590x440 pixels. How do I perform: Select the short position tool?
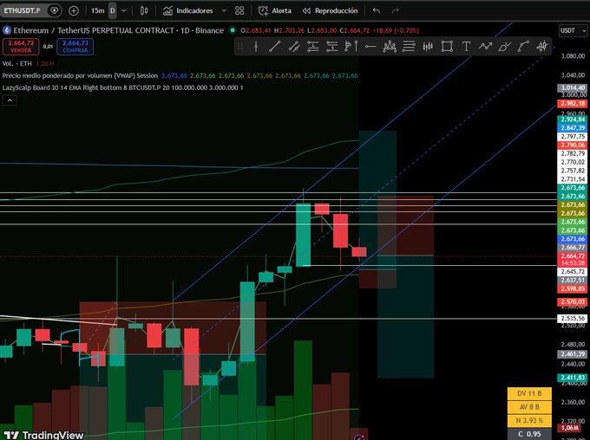pos(331,47)
